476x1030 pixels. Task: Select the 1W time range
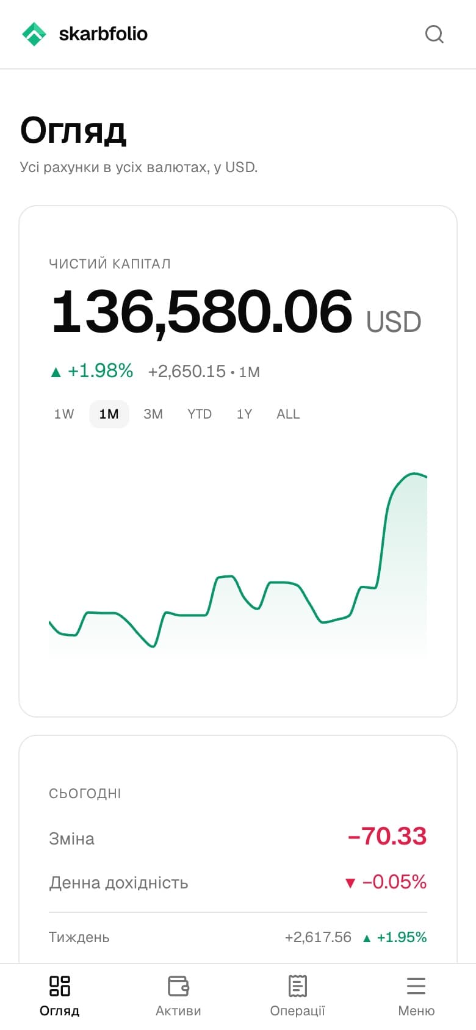64,414
